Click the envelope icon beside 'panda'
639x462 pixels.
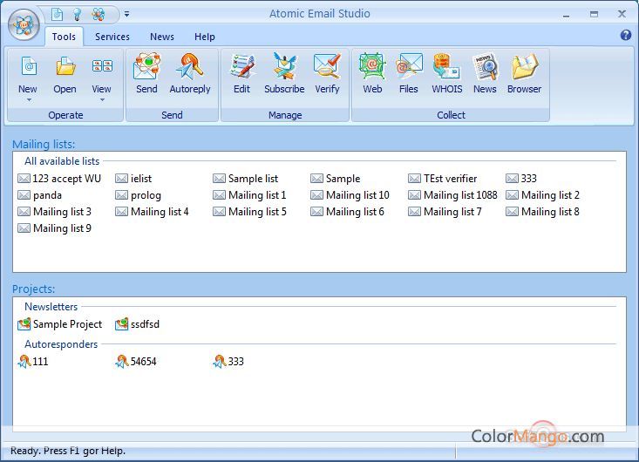click(x=24, y=195)
